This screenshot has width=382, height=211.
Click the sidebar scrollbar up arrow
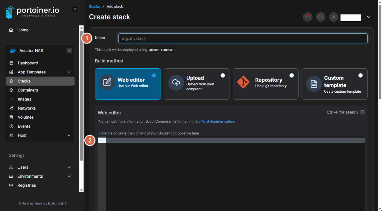point(82,27)
